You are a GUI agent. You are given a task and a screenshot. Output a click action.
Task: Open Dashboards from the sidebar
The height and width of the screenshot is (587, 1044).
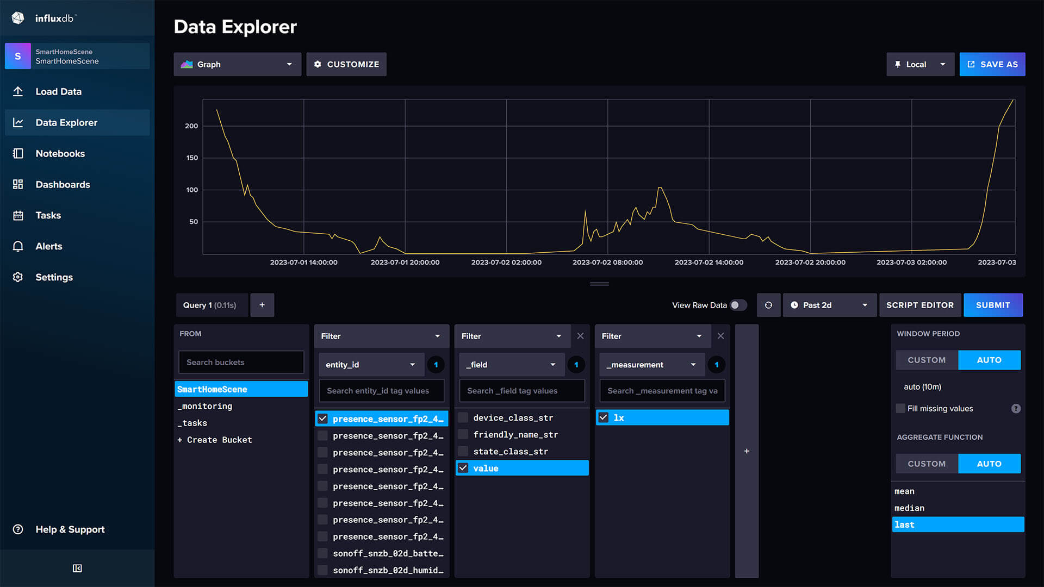18,184
